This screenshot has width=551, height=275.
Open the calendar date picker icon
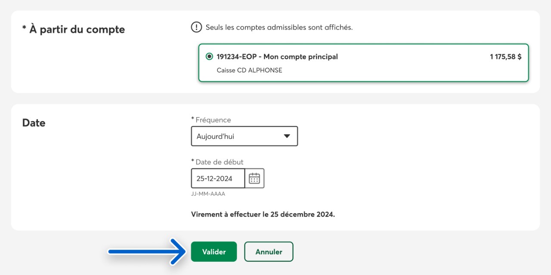[x=254, y=178]
